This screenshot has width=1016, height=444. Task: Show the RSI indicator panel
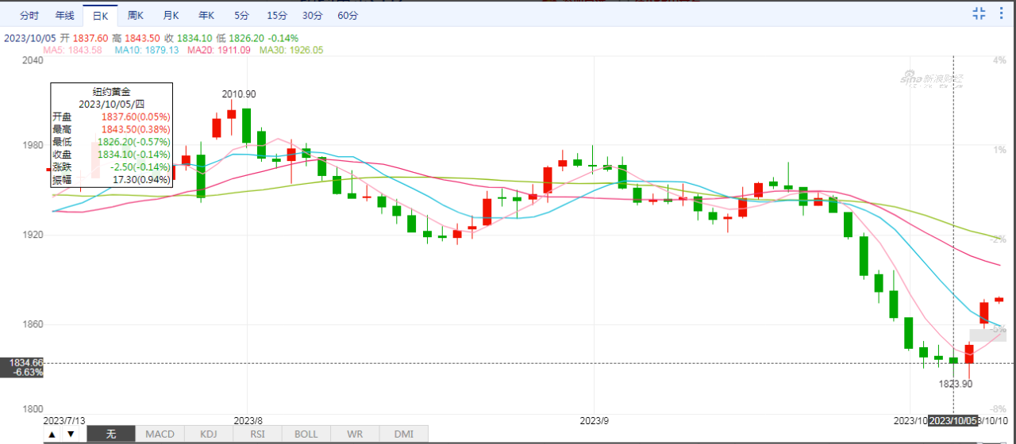(257, 434)
